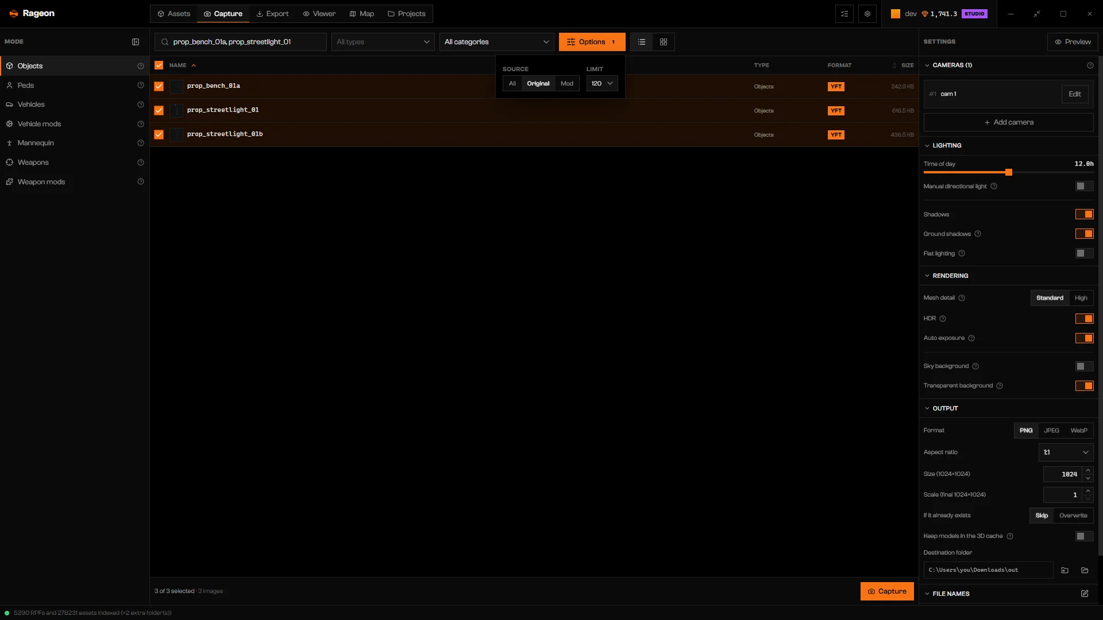The width and height of the screenshot is (1103, 620).
Task: Open settings gear icon in title bar
Action: tap(867, 14)
